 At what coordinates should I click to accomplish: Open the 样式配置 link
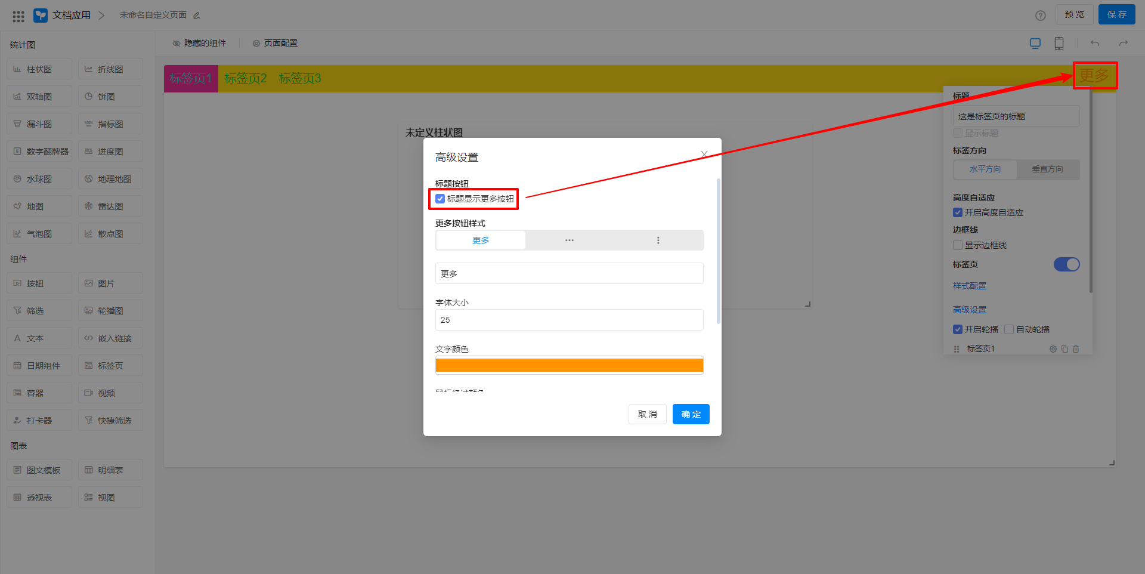tap(970, 286)
